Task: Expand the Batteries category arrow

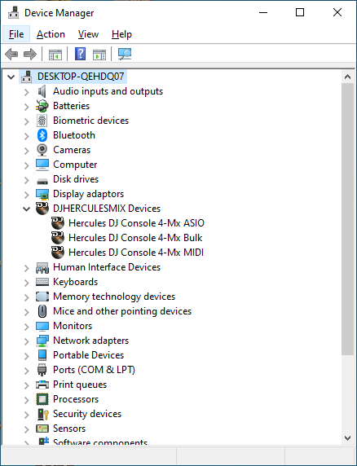Action: pos(27,107)
